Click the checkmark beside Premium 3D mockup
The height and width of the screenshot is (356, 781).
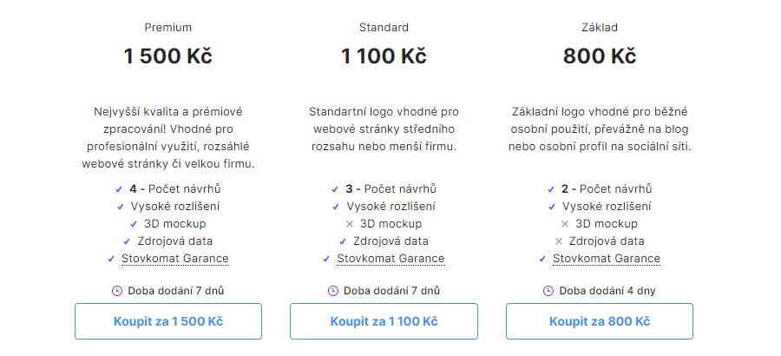click(134, 224)
